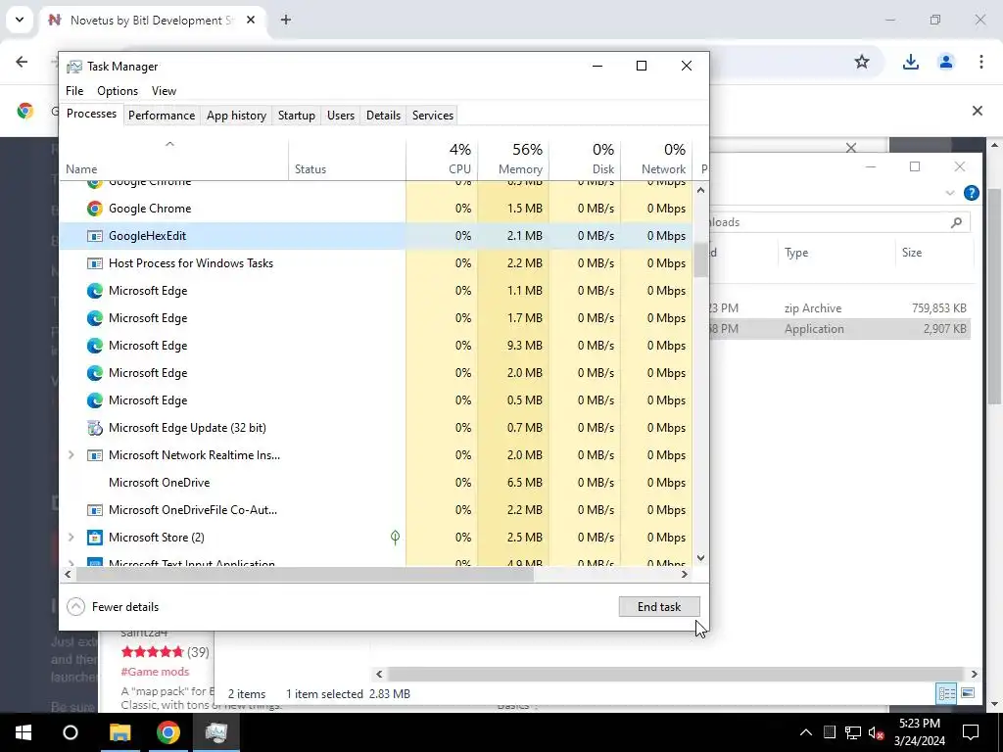The image size is (1003, 752).
Task: Click File Explorer Size column header
Action: (x=933, y=253)
